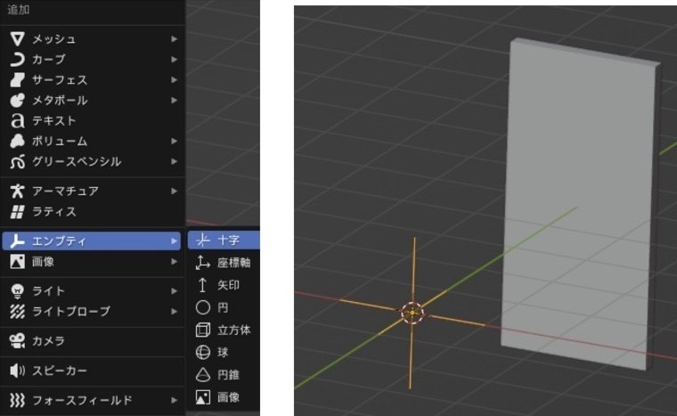Click the テキスト letter 'a' icon
The height and width of the screenshot is (416, 677).
pos(17,120)
